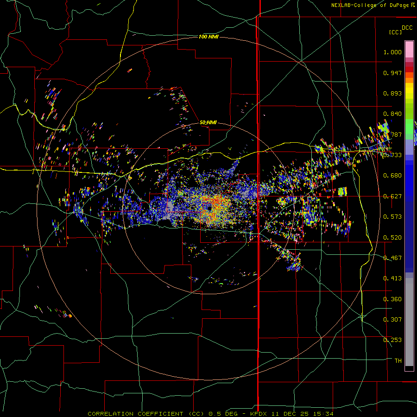Click the 15:34 timestamp in caption
This screenshot has height=417, width=417.
(x=324, y=414)
